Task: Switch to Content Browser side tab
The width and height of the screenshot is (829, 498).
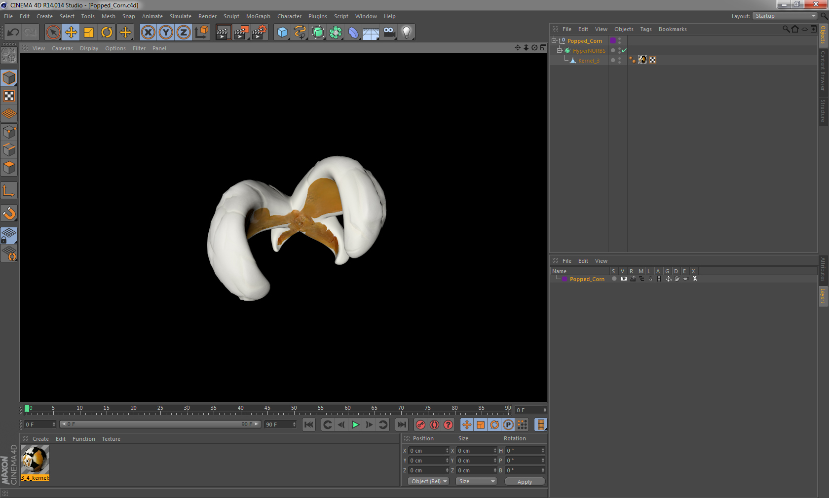Action: point(823,71)
